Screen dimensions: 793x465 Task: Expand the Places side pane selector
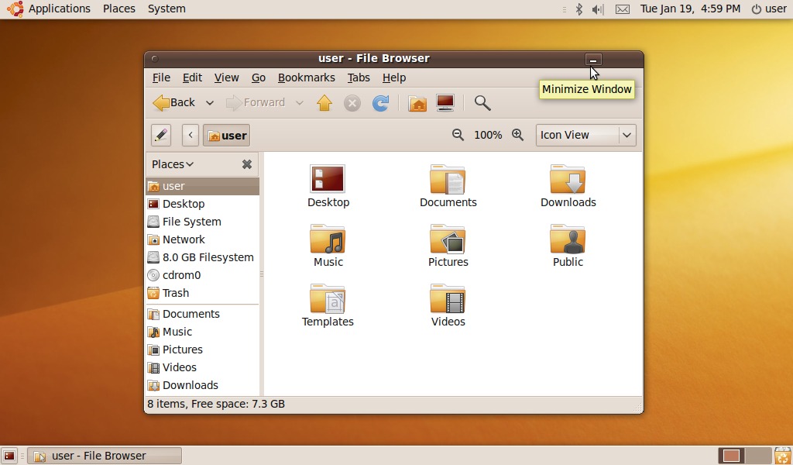(x=173, y=164)
